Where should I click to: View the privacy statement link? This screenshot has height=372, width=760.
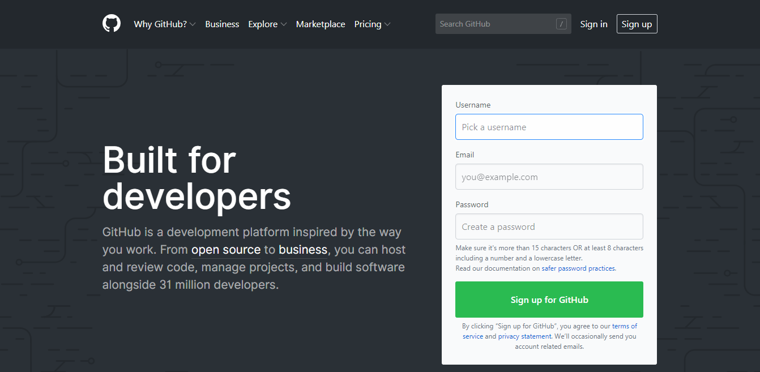[x=524, y=336]
